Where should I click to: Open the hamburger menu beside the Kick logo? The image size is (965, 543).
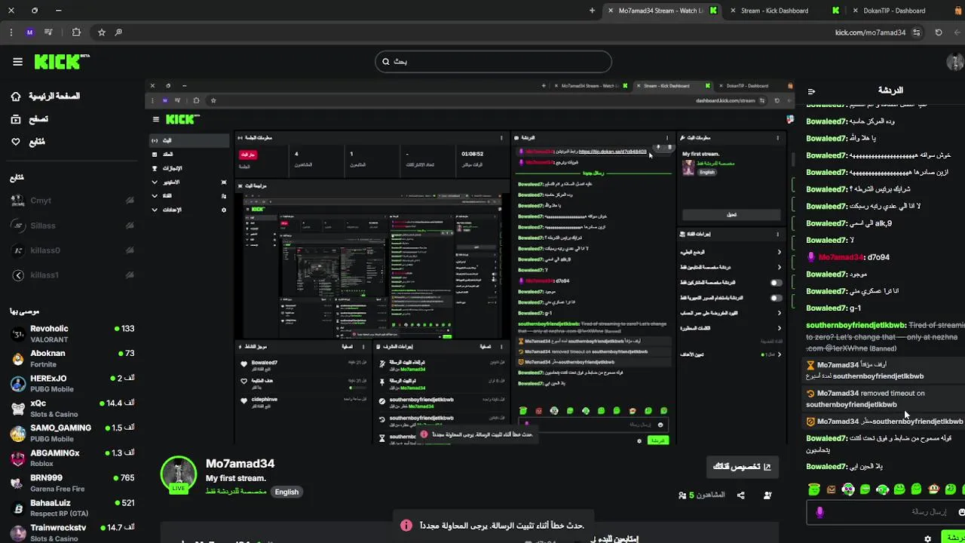(17, 62)
